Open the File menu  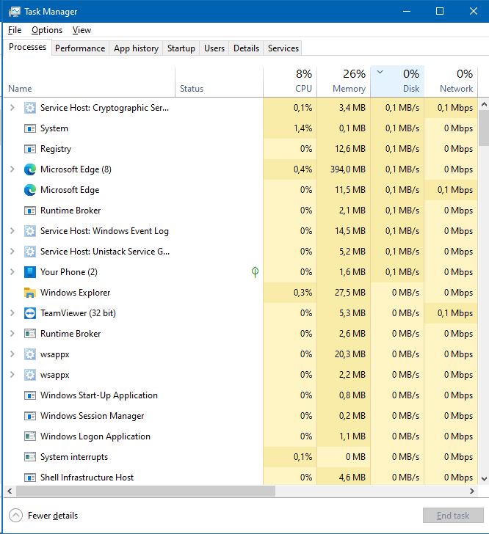click(15, 30)
